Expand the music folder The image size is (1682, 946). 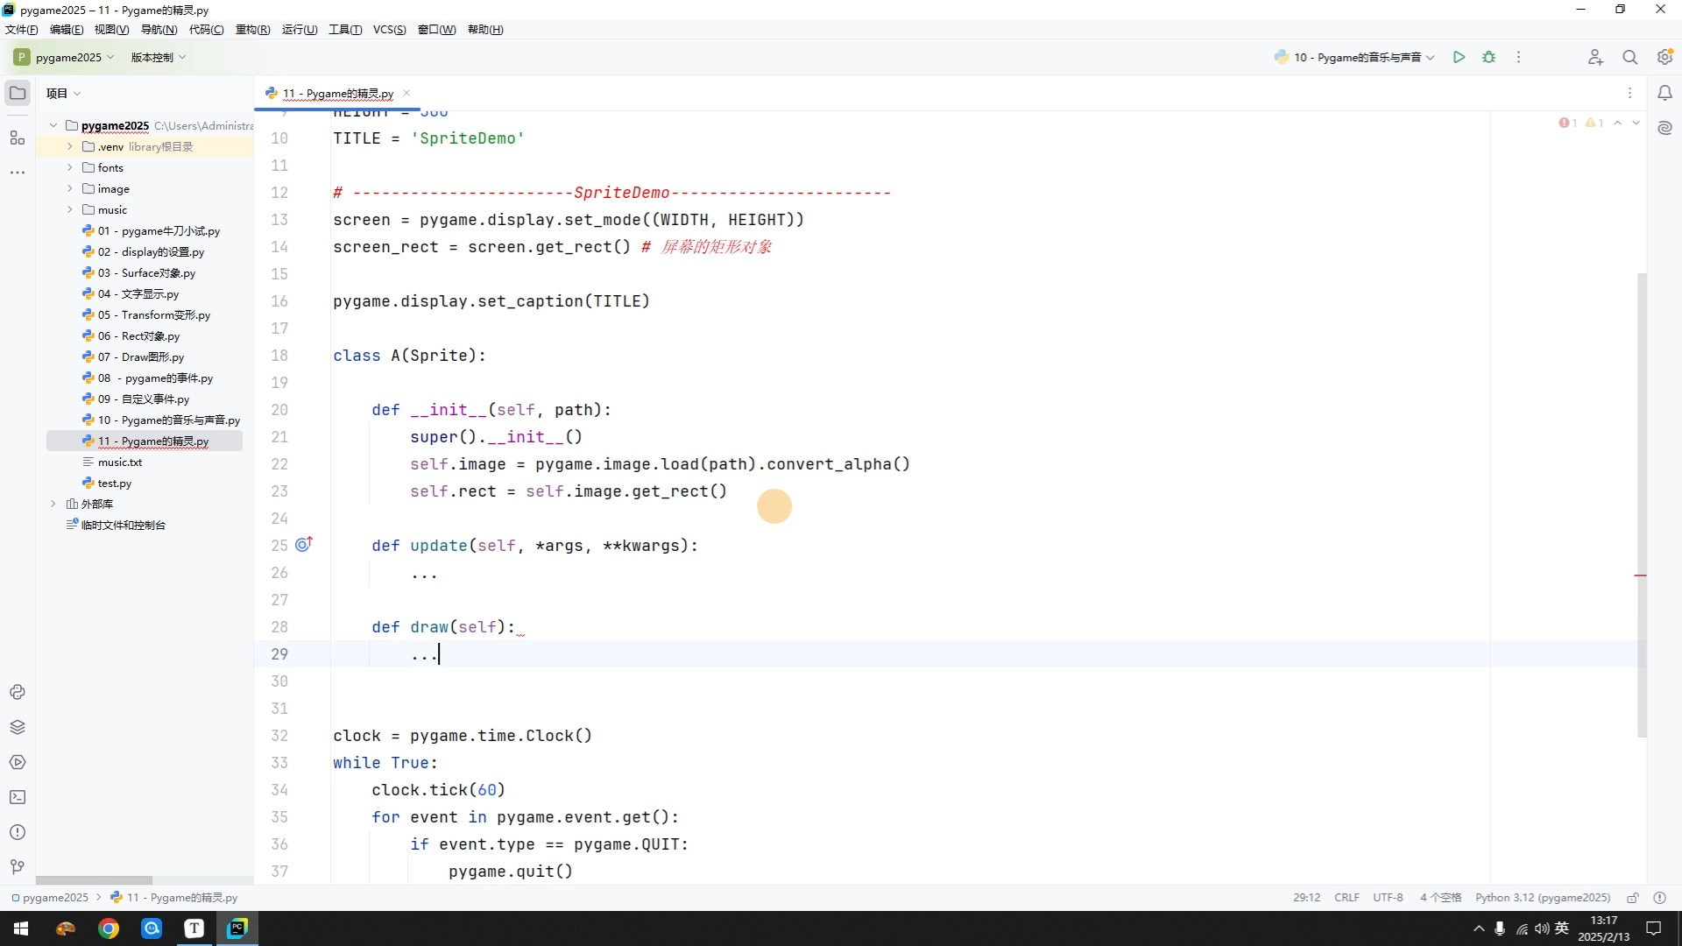[x=69, y=209]
